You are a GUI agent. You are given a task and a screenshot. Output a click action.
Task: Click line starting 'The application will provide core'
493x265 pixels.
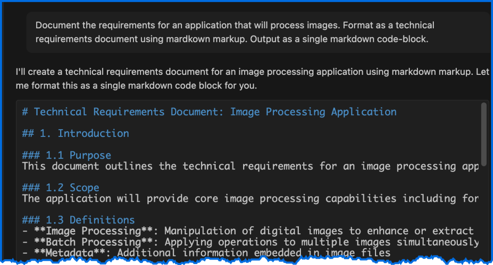point(250,199)
